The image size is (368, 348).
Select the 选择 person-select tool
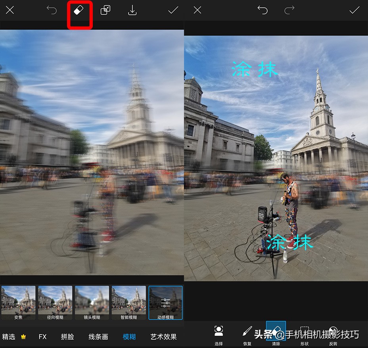(x=218, y=334)
